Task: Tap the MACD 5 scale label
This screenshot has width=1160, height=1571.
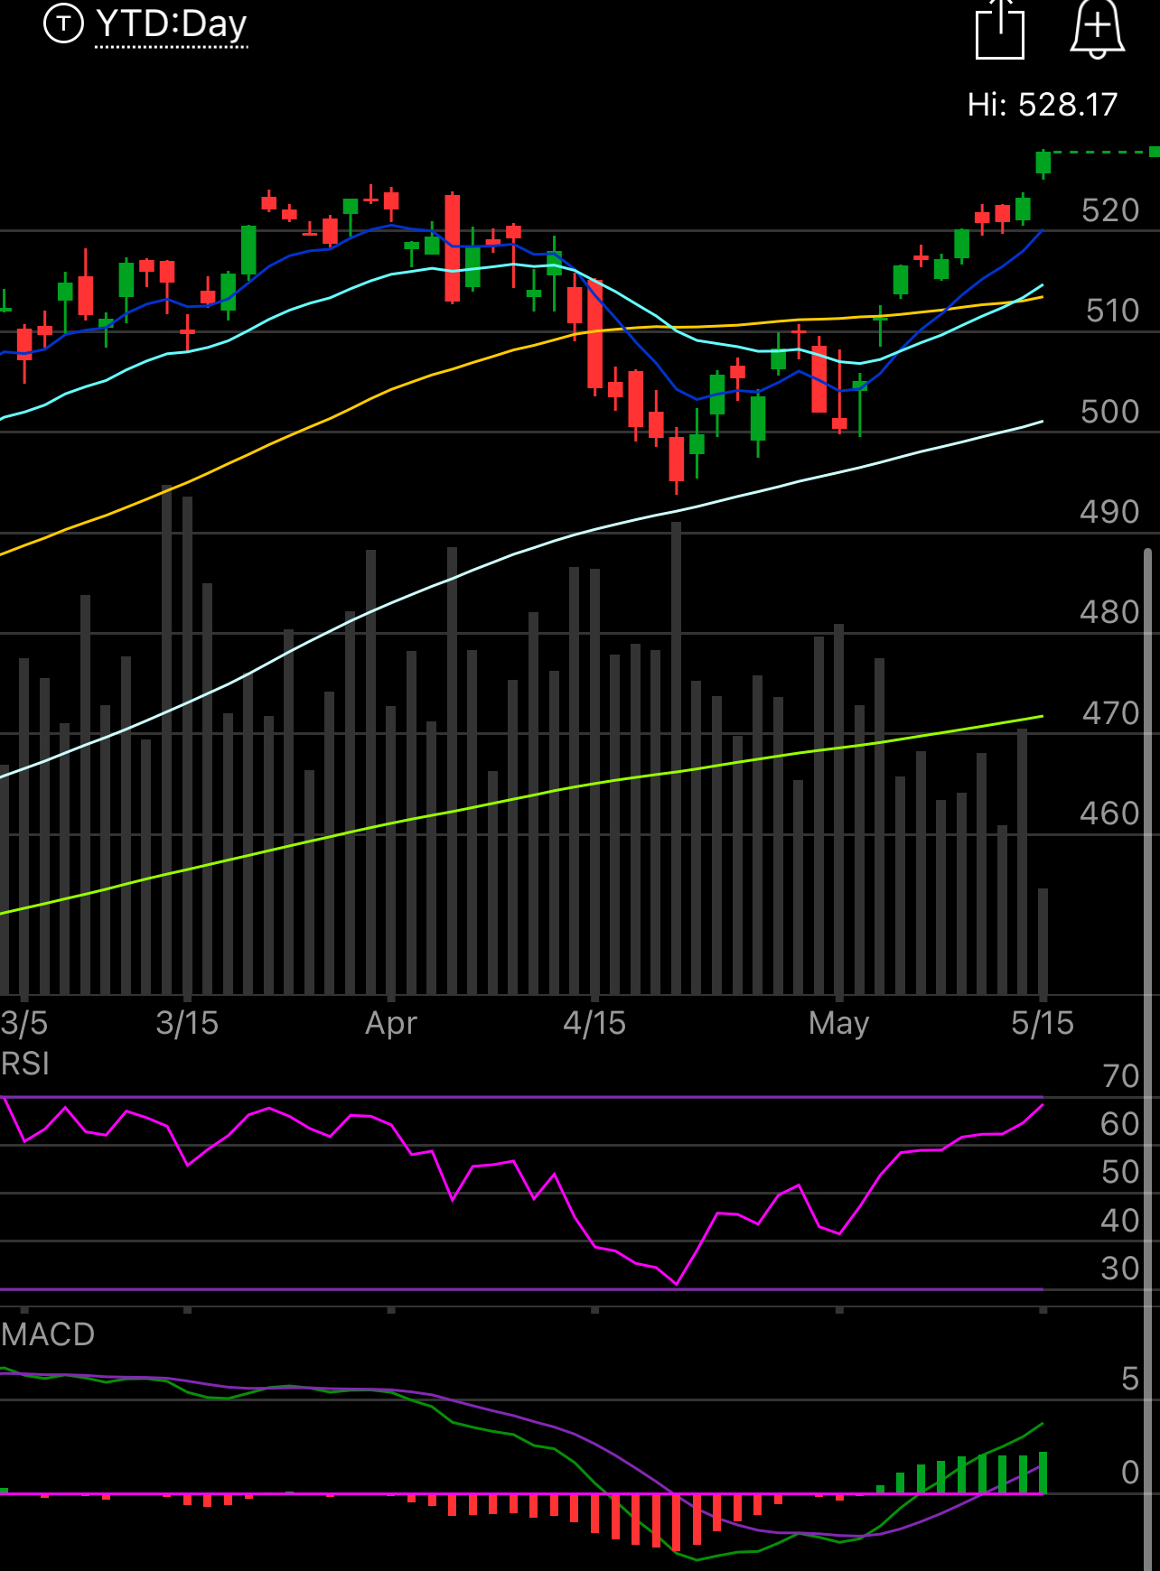Action: click(1130, 1379)
